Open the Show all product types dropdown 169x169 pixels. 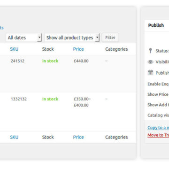[72, 38]
